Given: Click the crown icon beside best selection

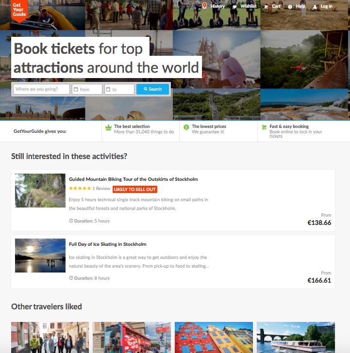Looking at the screenshot, I should 108,127.
